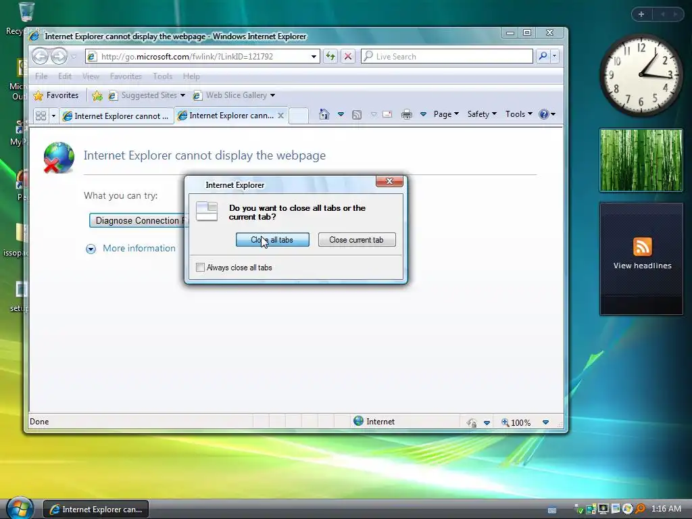Click the Live Search magnifier button

543,56
